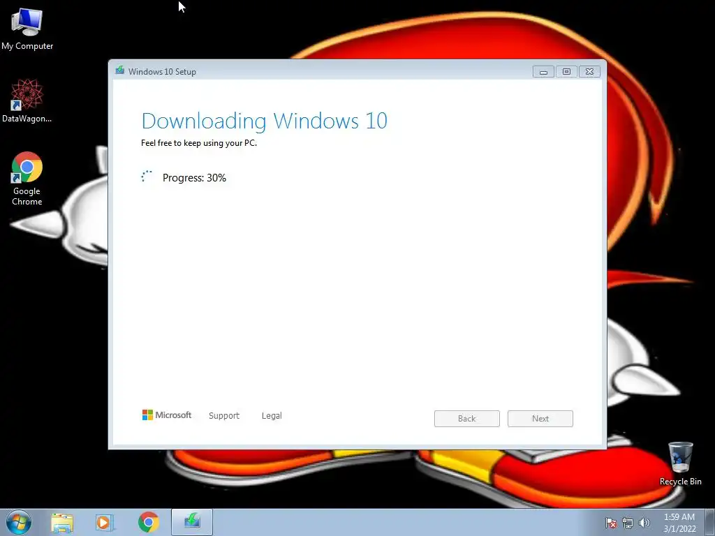Screen dimensions: 715x536
Task: Open the Action Center flag tray icon
Action: coord(610,523)
